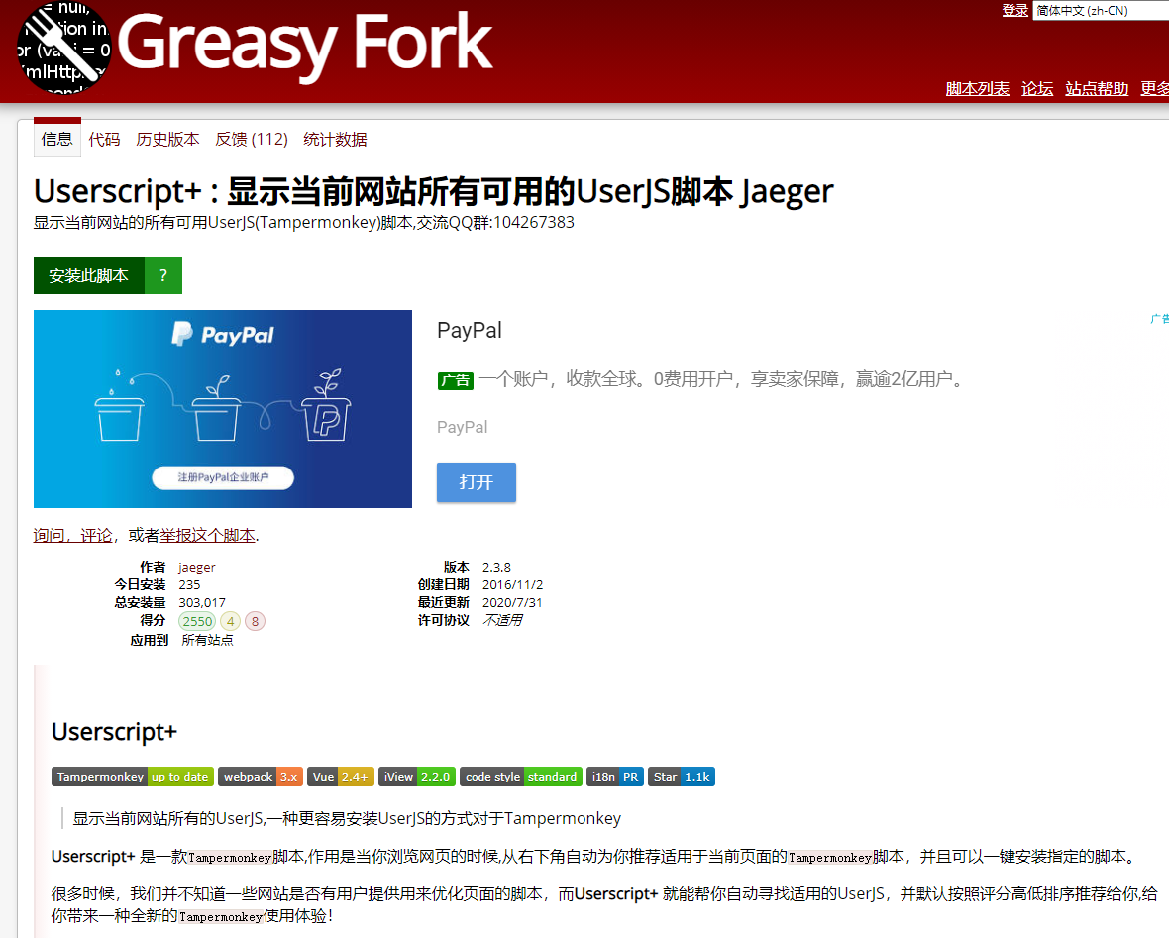Click the PayPal ad heading
The height and width of the screenshot is (938, 1169).
469,330
